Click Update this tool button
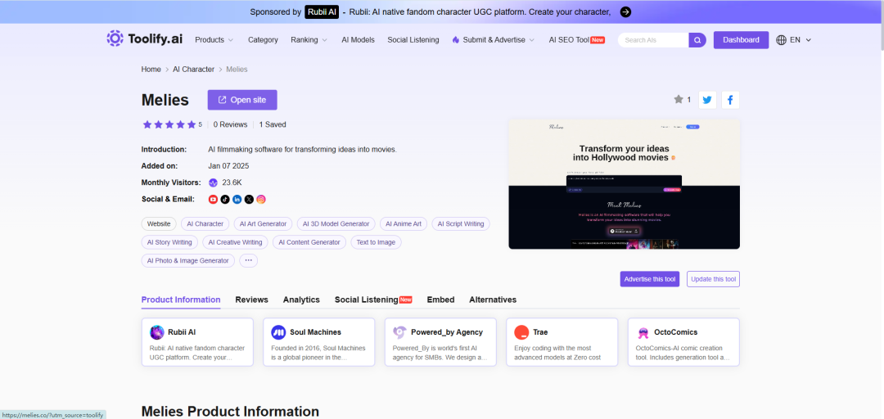Screen dimensions: 884x419 click(x=713, y=279)
